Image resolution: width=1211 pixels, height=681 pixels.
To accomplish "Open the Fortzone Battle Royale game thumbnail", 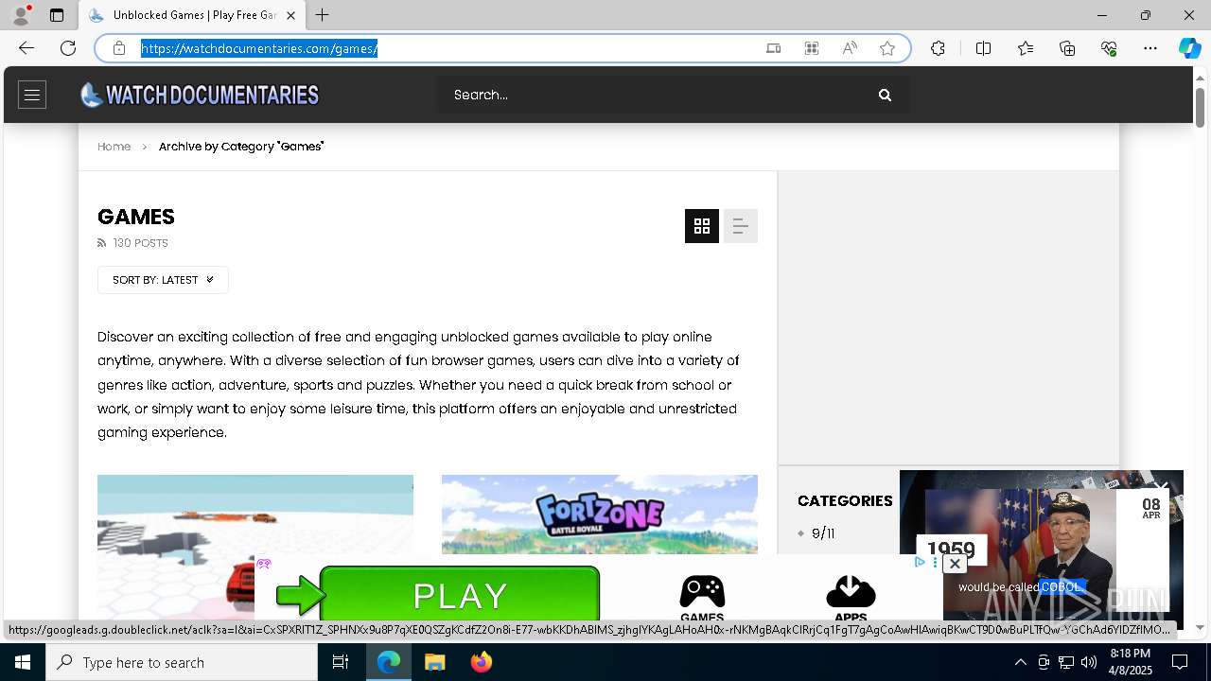I will pyautogui.click(x=600, y=515).
